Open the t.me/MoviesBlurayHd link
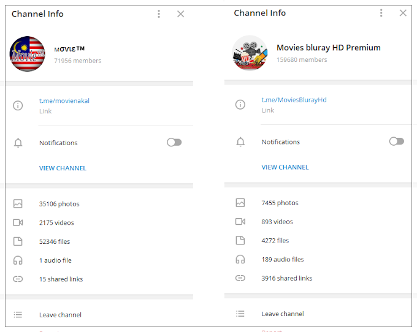Image resolution: width=417 pixels, height=332 pixels. 294,99
